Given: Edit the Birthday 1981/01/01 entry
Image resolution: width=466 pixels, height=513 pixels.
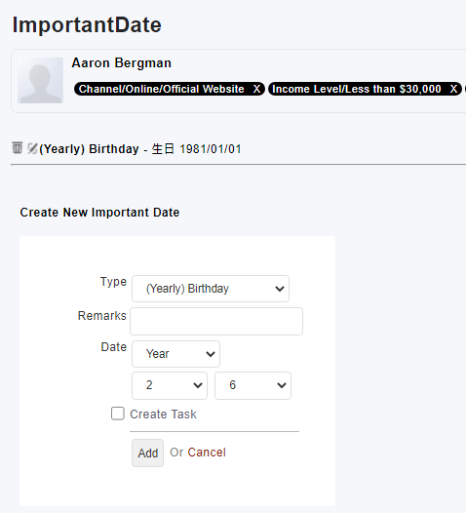Looking at the screenshot, I should coord(32,148).
